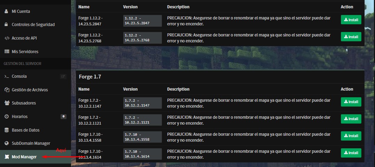Install Forge 1.7.10 - 10.13.4.1558

point(351,136)
